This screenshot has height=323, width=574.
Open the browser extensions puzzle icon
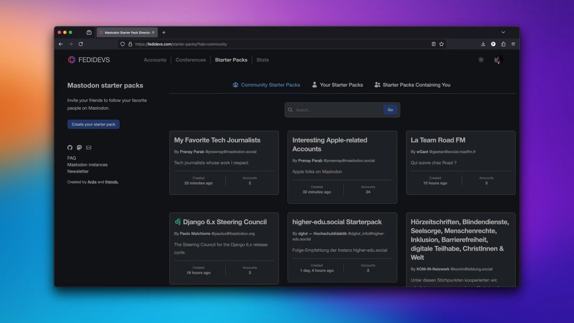pos(503,44)
